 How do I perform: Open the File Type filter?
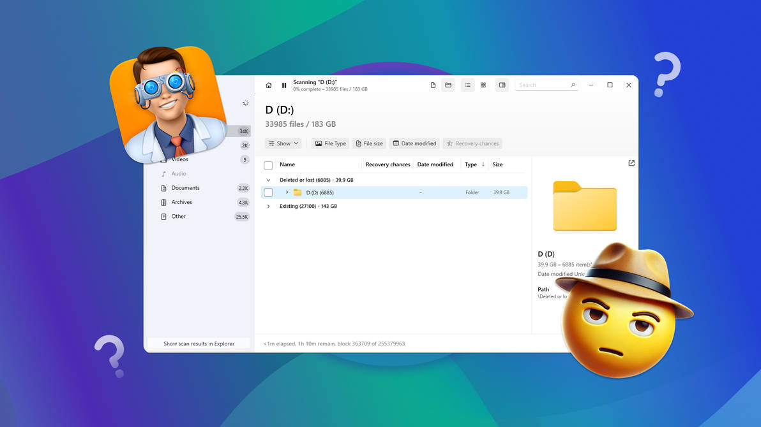(x=331, y=143)
